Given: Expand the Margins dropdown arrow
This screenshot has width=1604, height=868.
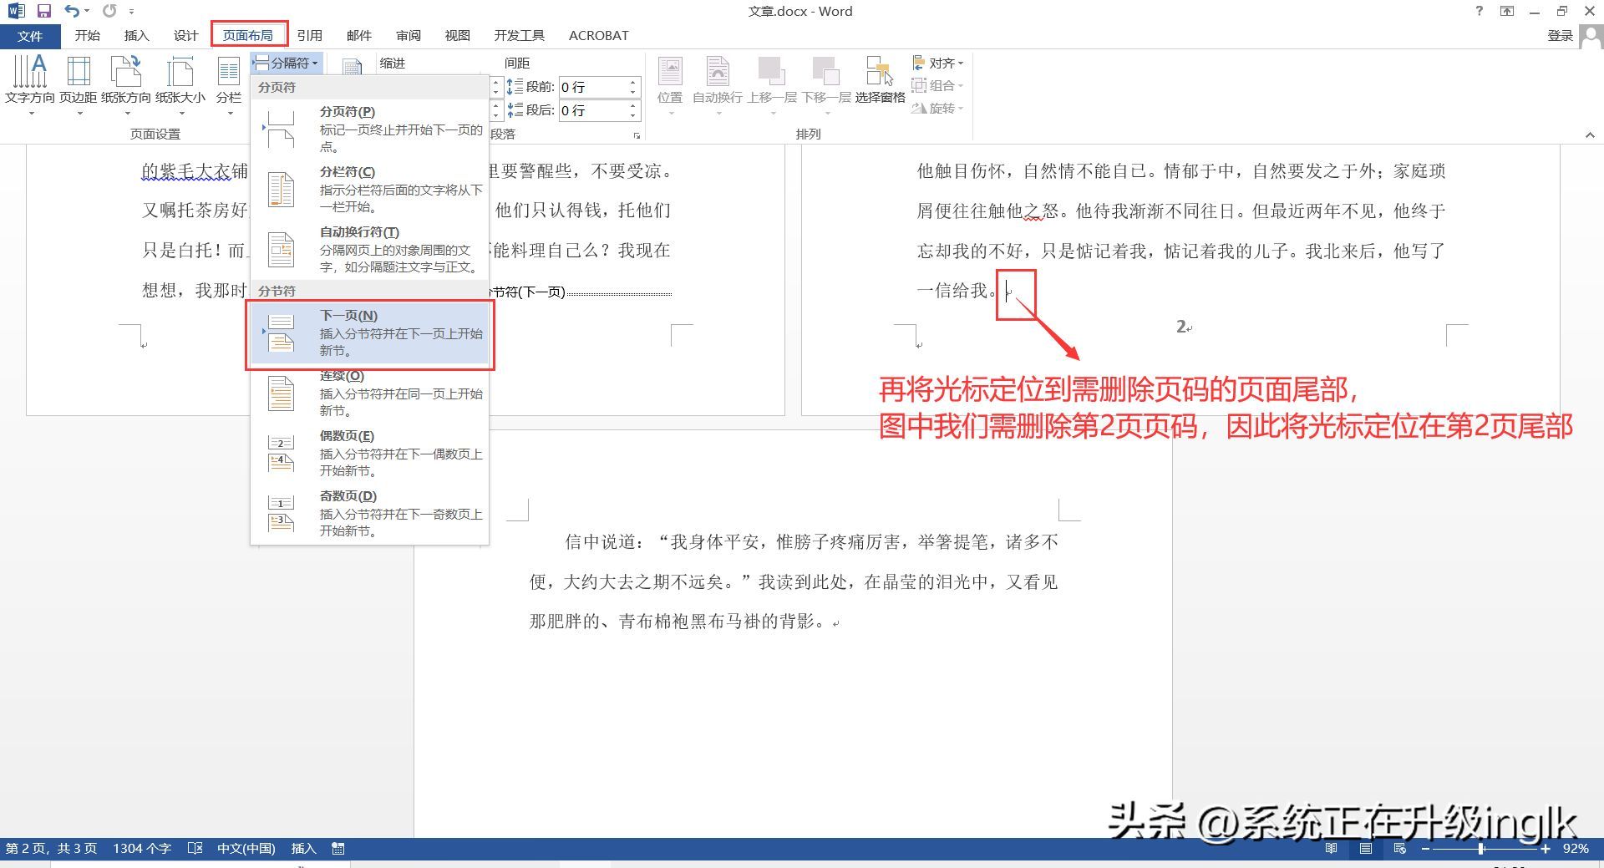Looking at the screenshot, I should (79, 113).
